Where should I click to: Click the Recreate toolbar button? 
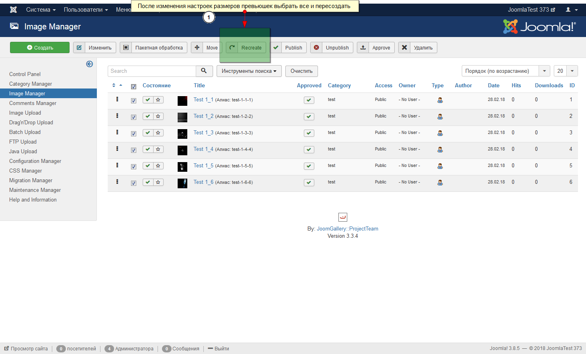point(246,47)
